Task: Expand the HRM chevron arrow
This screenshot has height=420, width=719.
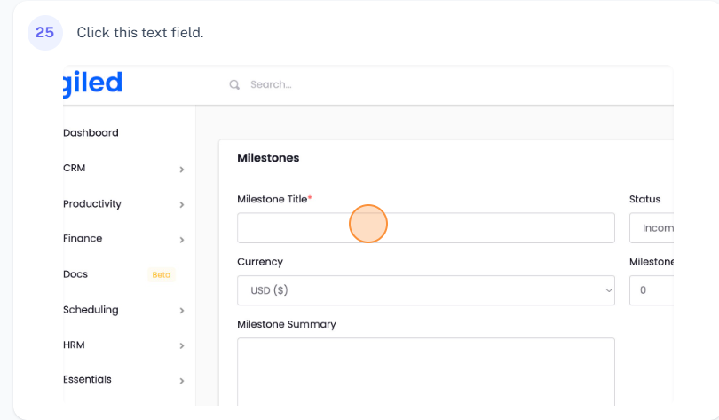Action: (182, 346)
